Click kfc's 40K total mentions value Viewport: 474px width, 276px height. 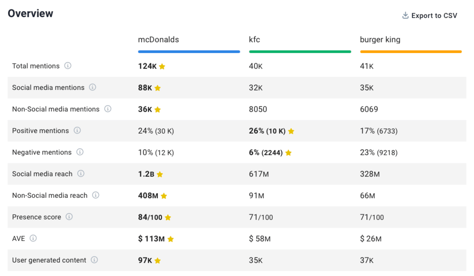pyautogui.click(x=256, y=66)
